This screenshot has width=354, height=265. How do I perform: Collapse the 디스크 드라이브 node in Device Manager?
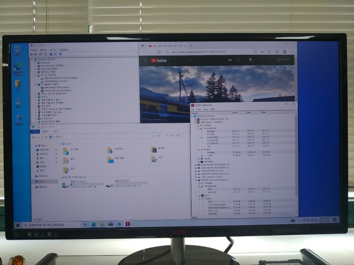tap(35, 75)
